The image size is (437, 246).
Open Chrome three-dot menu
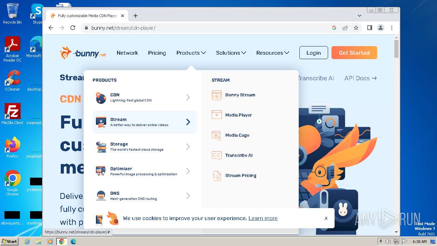point(392,28)
